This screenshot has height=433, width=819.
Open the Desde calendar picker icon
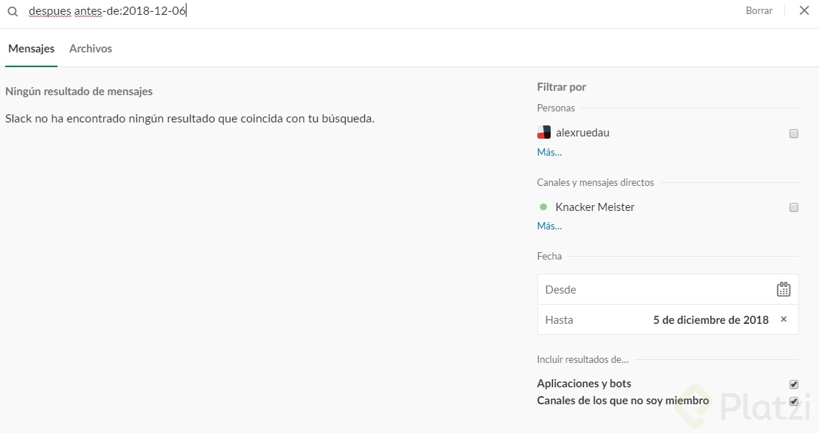(x=783, y=289)
